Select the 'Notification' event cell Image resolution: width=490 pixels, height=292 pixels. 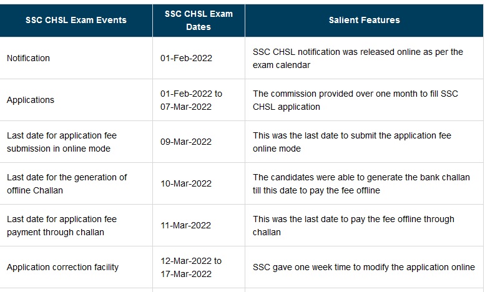click(29, 58)
